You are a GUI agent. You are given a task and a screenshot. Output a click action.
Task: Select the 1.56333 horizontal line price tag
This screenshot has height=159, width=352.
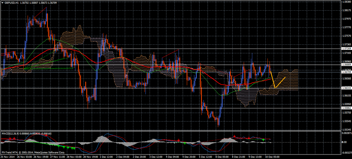coord(346,88)
